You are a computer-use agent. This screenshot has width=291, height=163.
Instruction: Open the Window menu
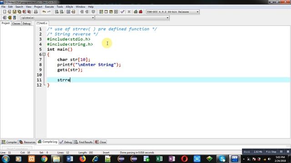[x=80, y=7]
